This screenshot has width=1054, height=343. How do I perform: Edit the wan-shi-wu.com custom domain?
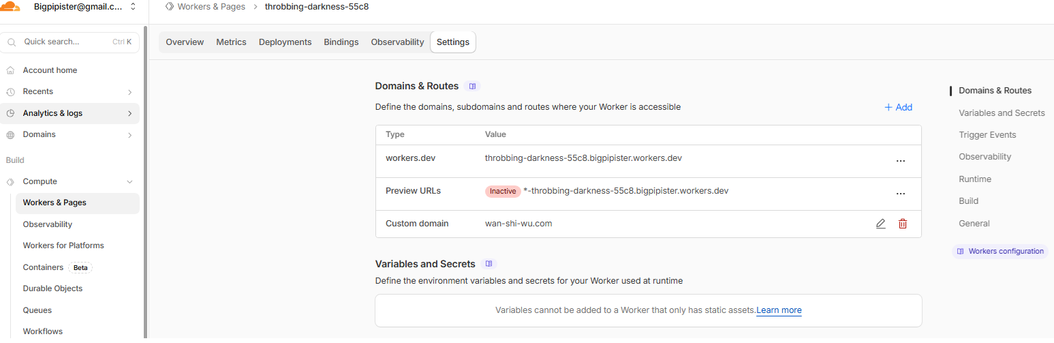click(x=881, y=224)
